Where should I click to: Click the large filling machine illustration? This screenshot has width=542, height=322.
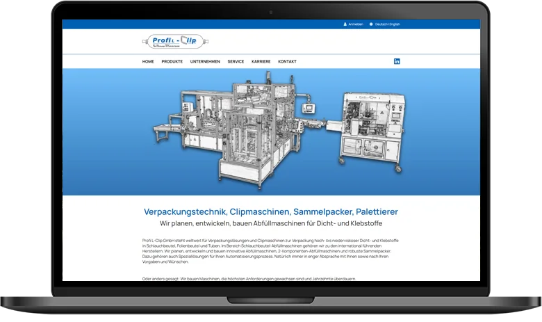click(238, 129)
